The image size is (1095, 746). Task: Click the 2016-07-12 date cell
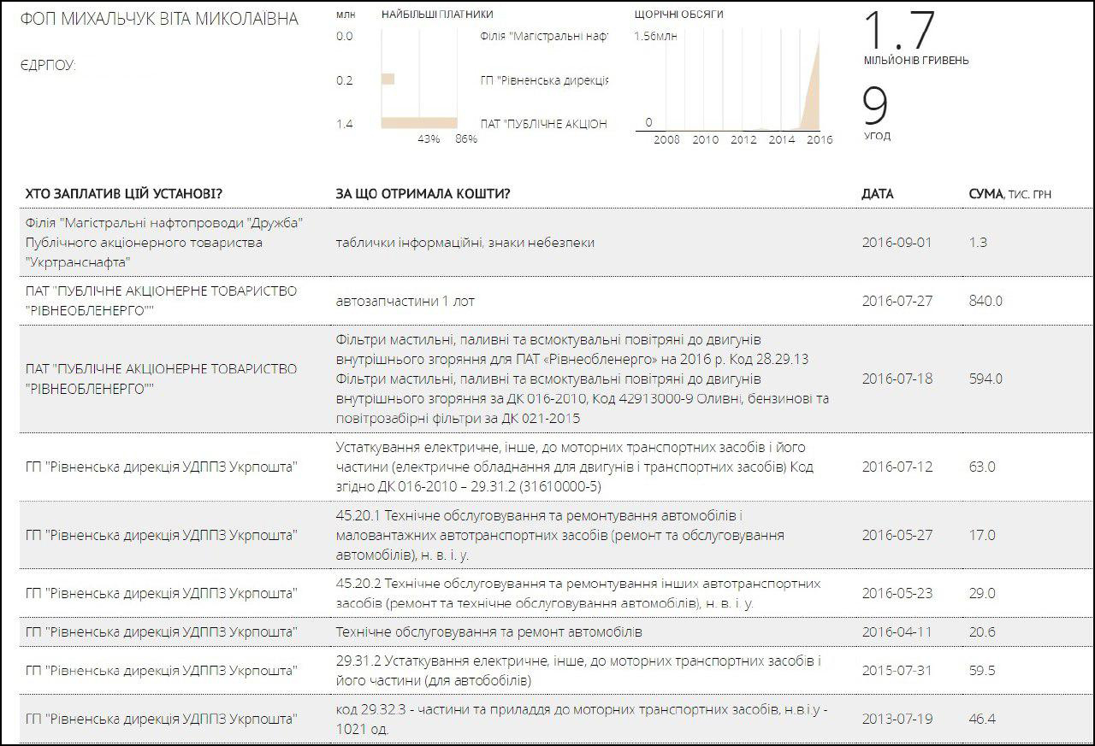pos(897,467)
